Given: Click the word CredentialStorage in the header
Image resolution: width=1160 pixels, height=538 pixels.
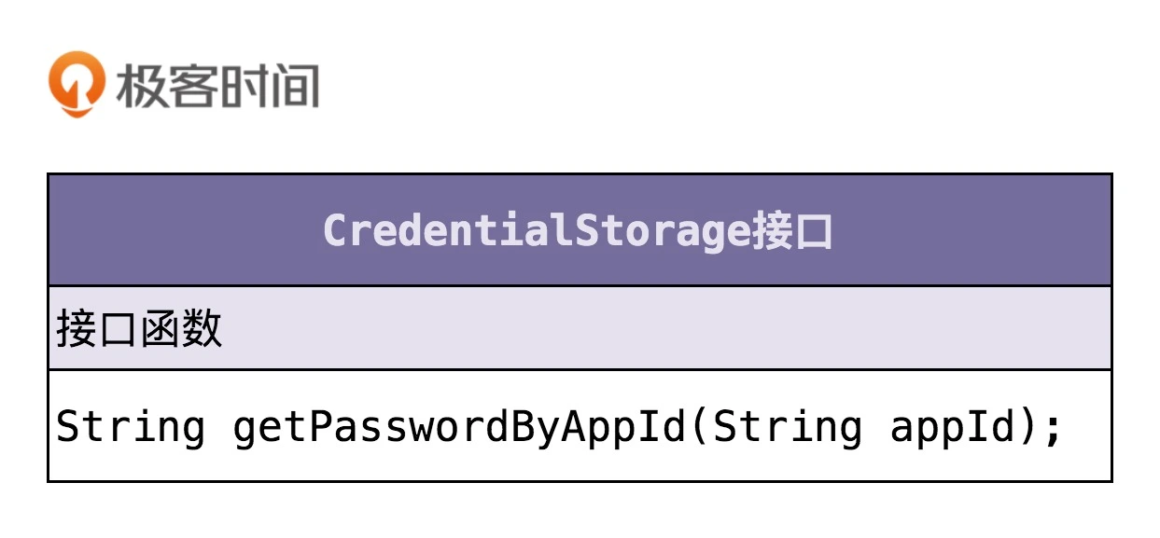Looking at the screenshot, I should (537, 231).
